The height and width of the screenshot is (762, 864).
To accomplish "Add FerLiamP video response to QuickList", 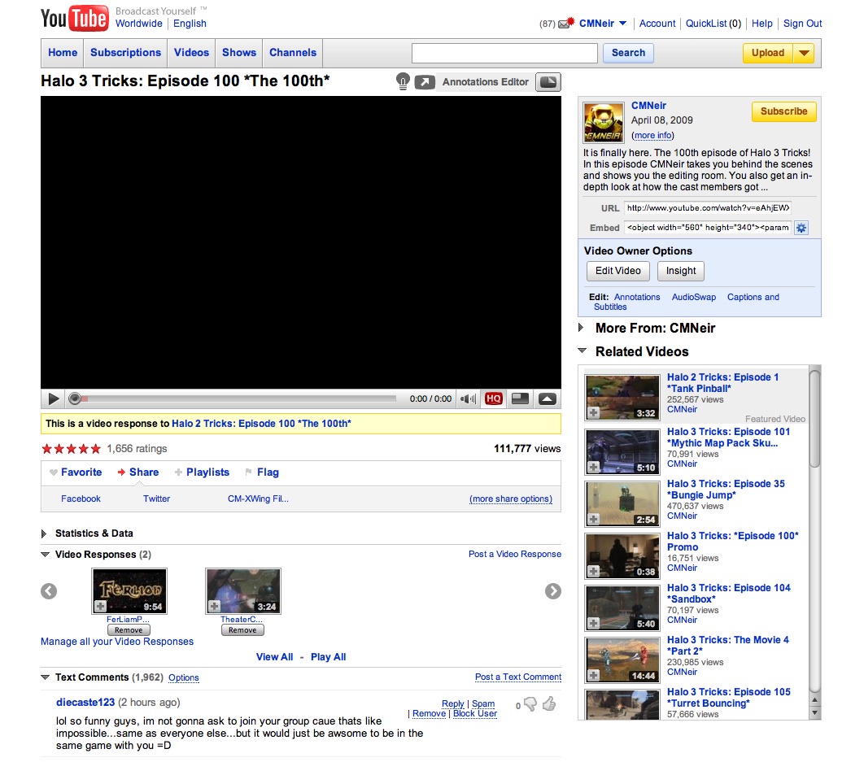I will pos(100,606).
